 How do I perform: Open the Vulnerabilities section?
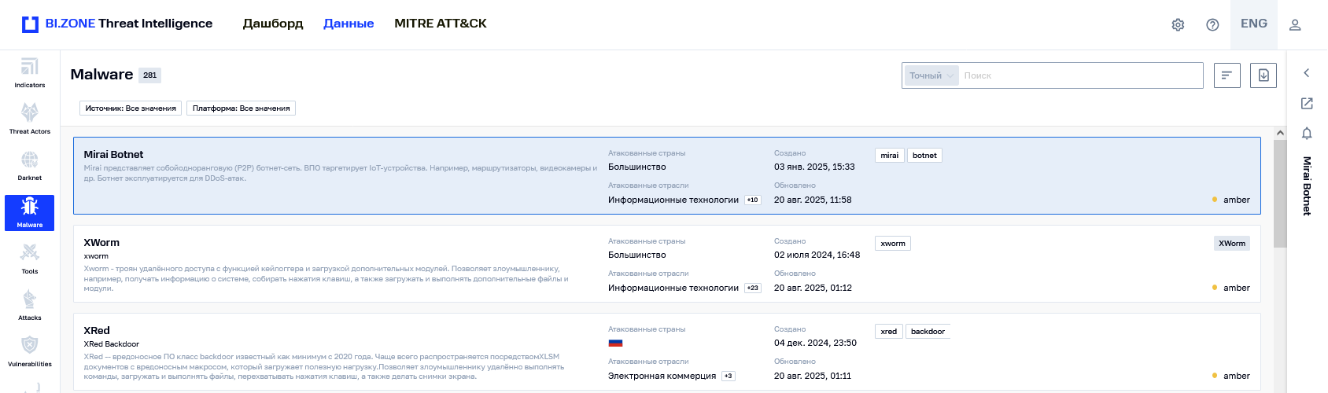pyautogui.click(x=29, y=352)
